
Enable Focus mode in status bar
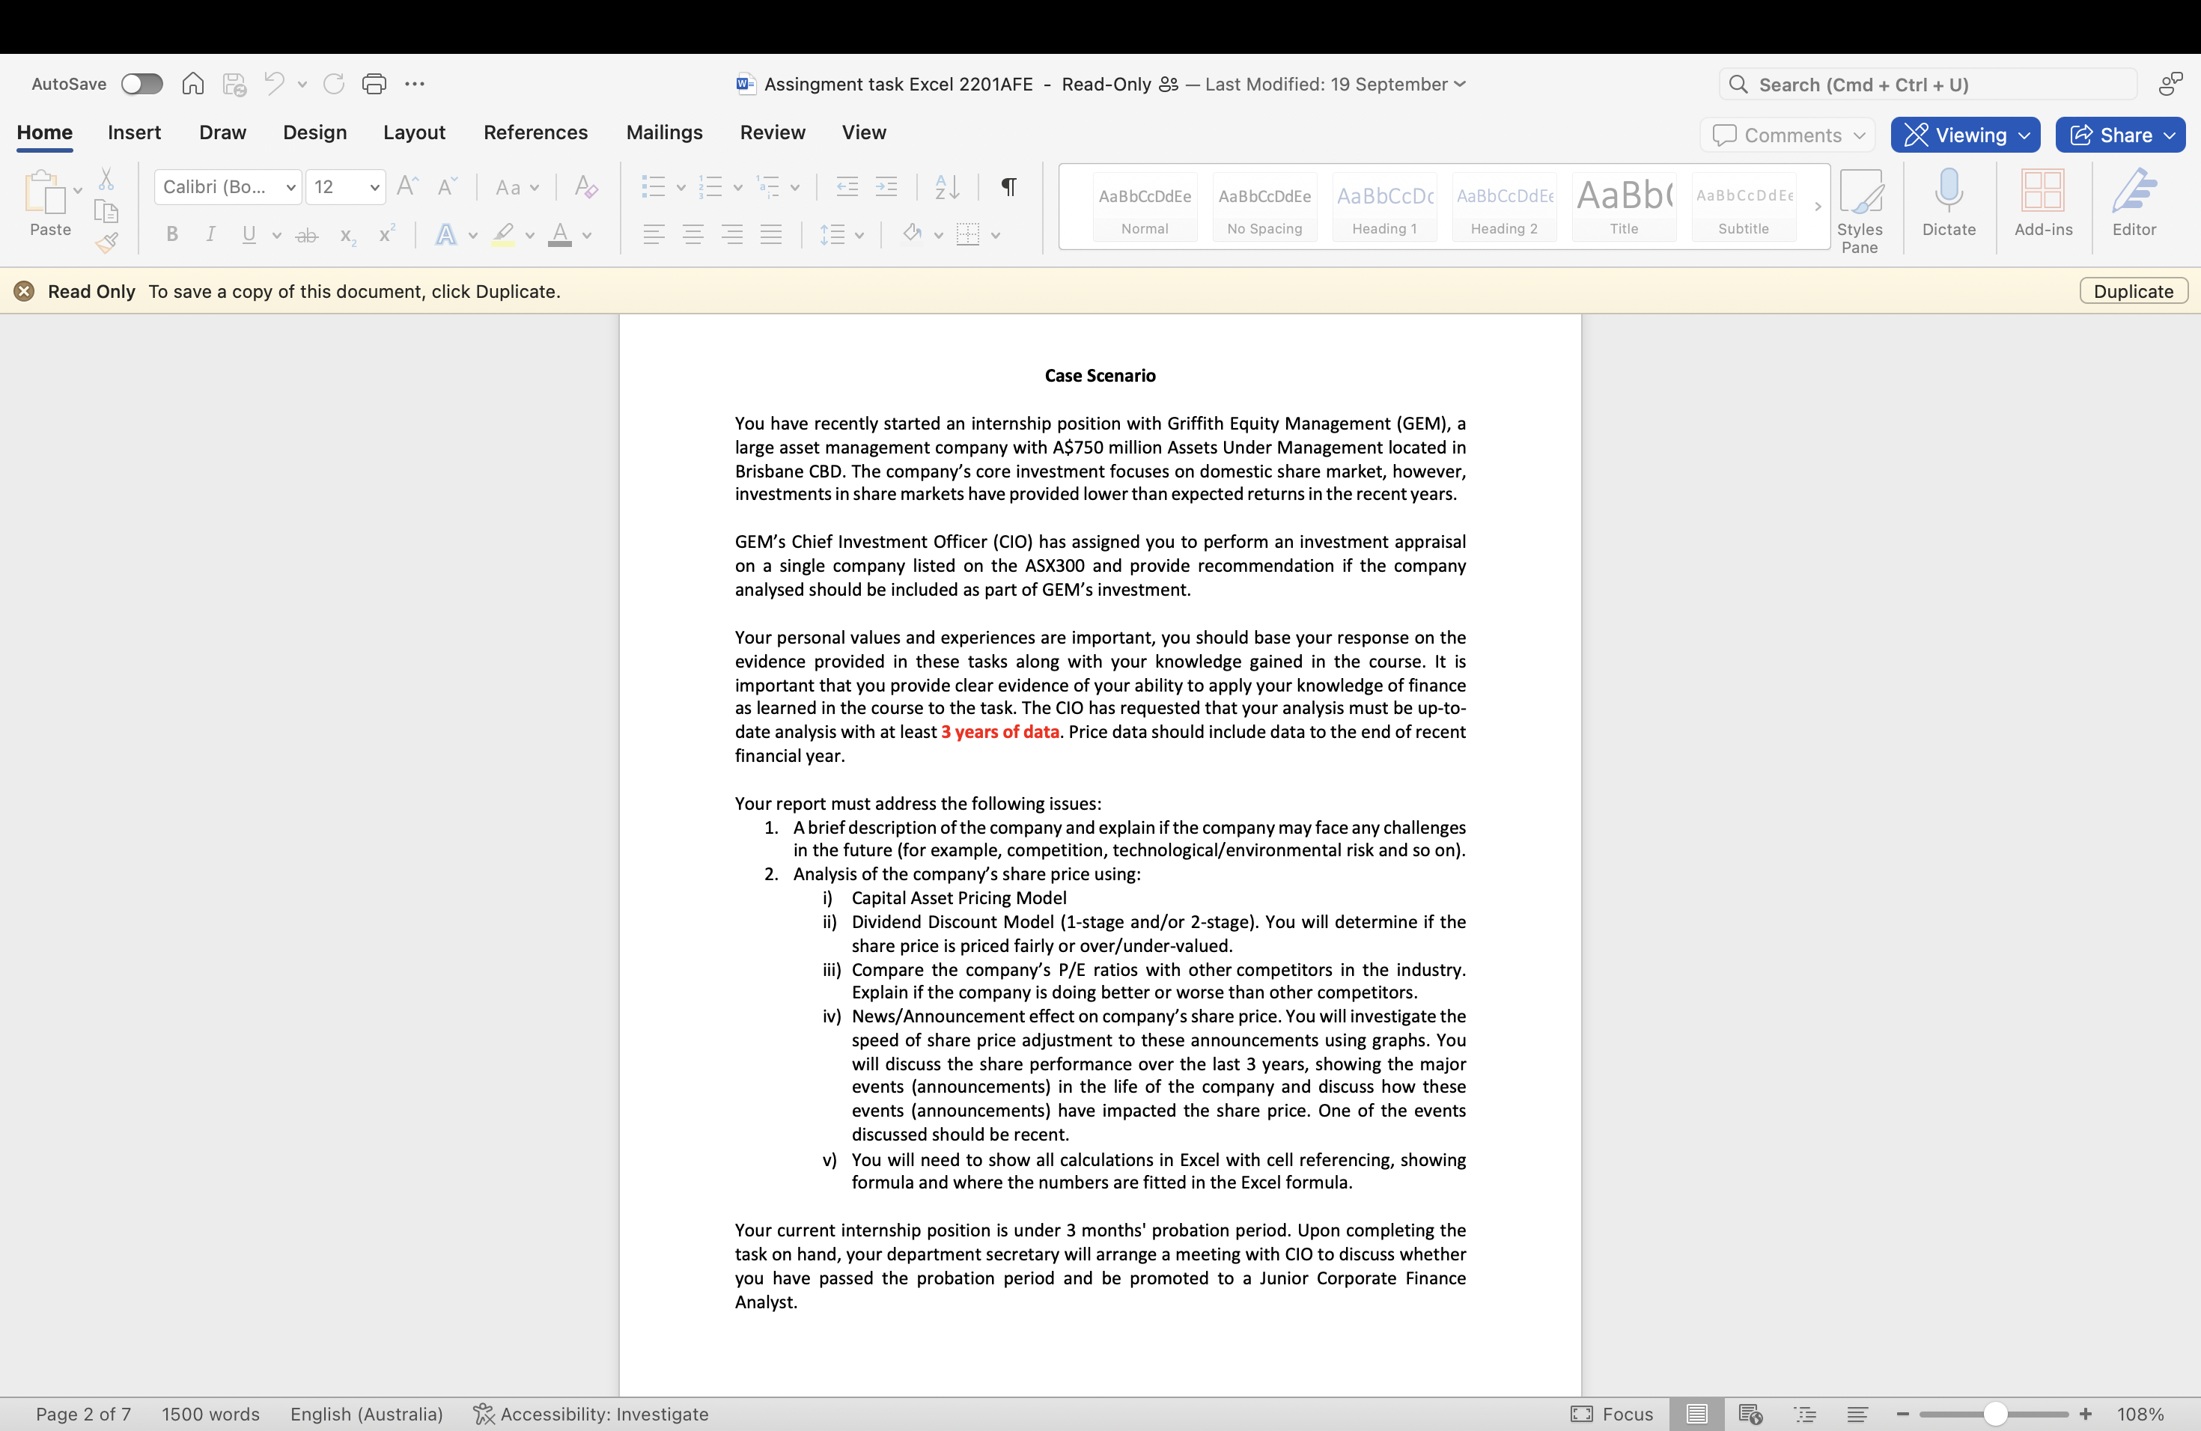(1612, 1414)
